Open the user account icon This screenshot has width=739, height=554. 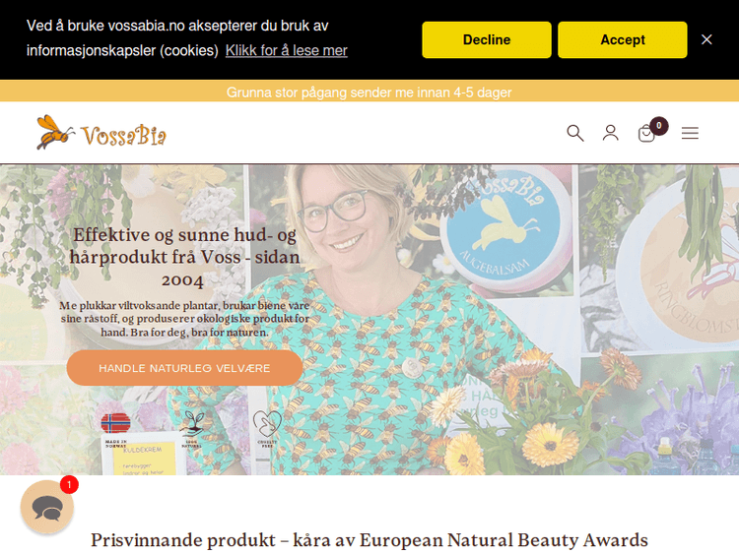[610, 133]
